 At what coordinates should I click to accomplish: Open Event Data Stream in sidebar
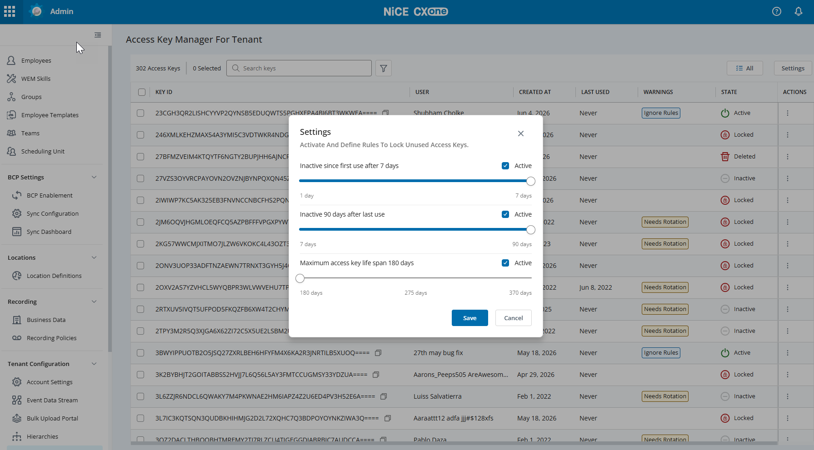(x=52, y=400)
